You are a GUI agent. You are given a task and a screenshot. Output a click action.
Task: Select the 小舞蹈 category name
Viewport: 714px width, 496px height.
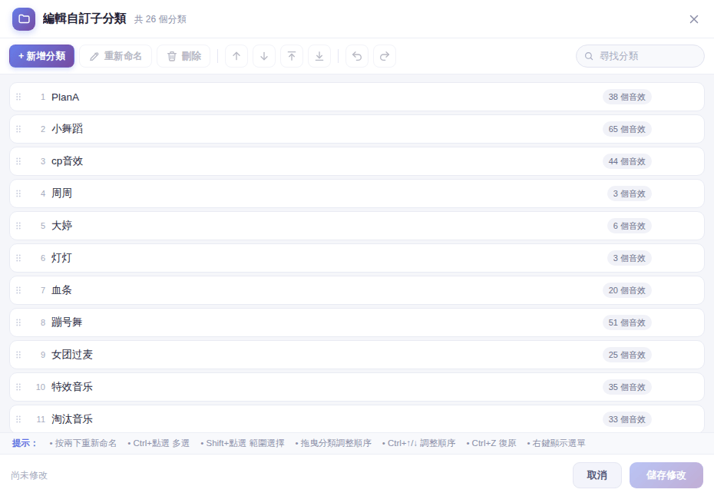pos(67,129)
